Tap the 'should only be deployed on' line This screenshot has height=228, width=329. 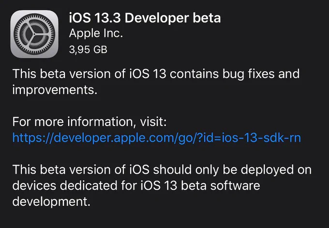232,170
